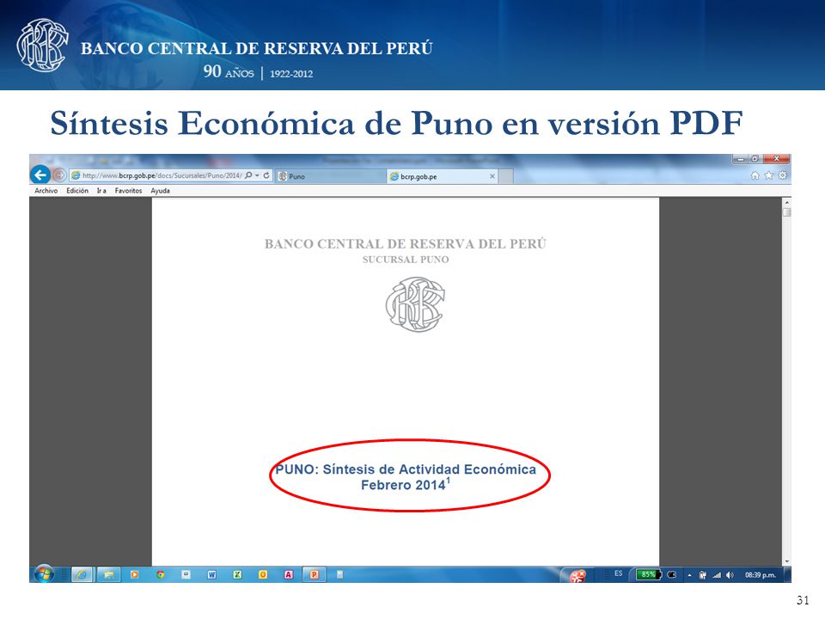Open the Ayuda menu
The height and width of the screenshot is (619, 825).
coord(161,191)
